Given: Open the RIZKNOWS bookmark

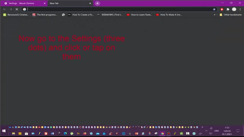Looking at the screenshot, I should click(110, 15).
